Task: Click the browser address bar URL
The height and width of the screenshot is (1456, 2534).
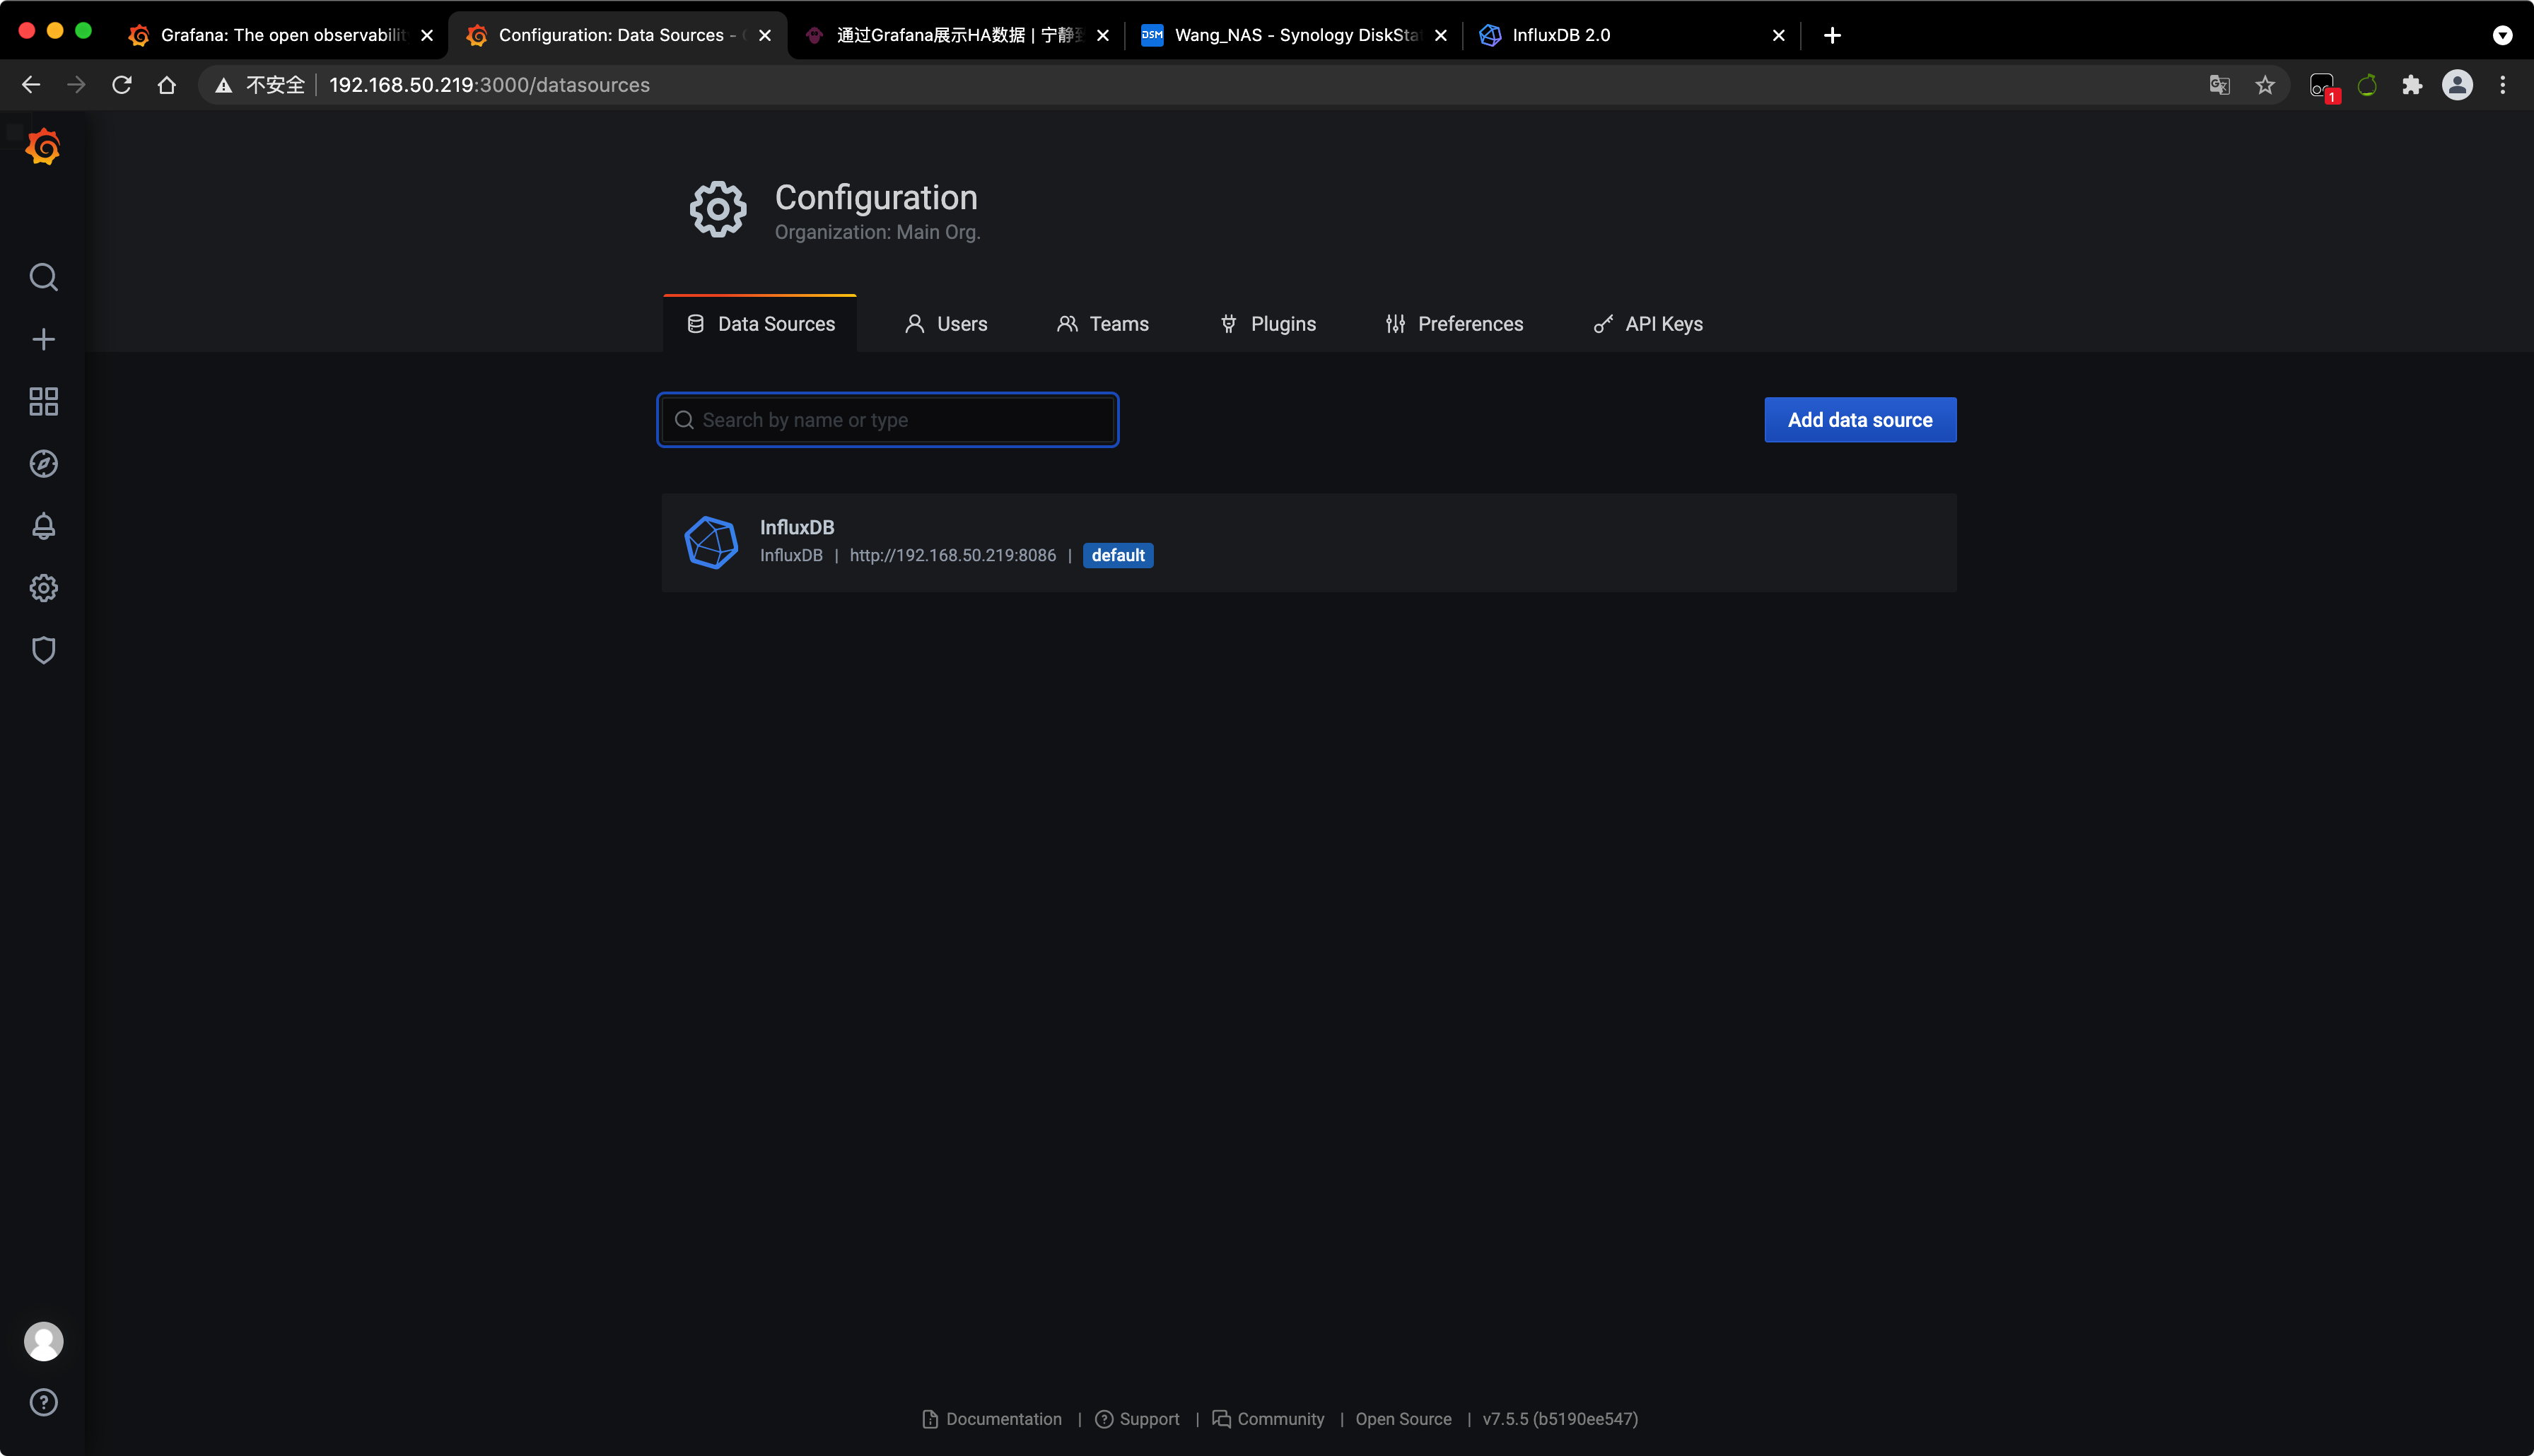Action: (x=489, y=85)
